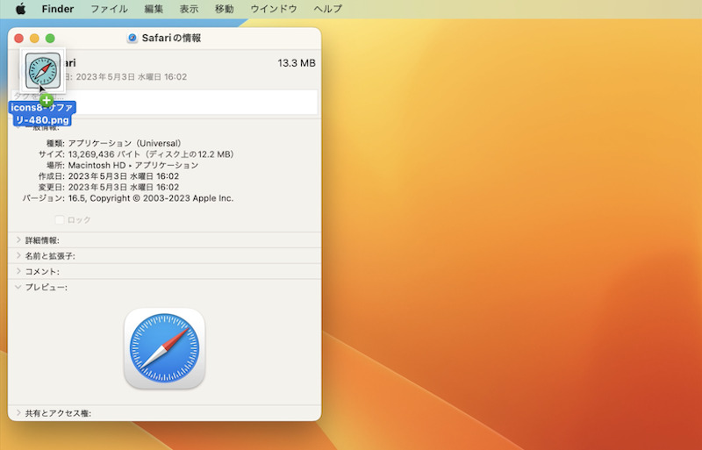
Task: Open the 移動 menu
Action: tap(224, 9)
